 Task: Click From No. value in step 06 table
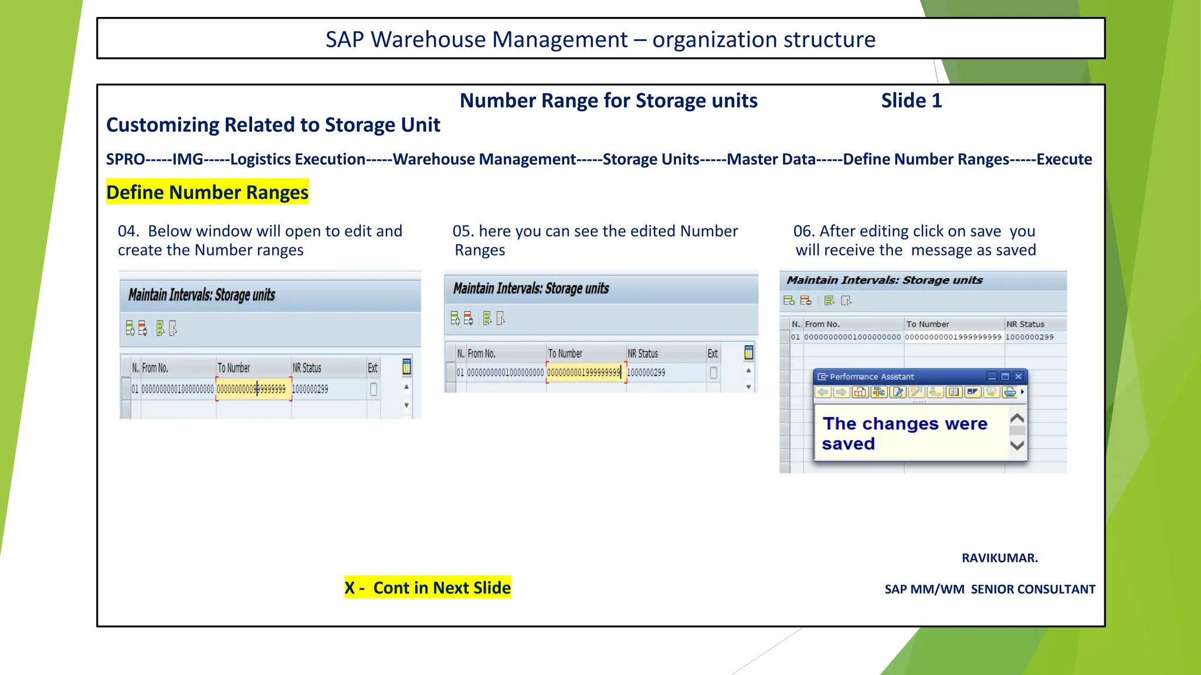853,337
